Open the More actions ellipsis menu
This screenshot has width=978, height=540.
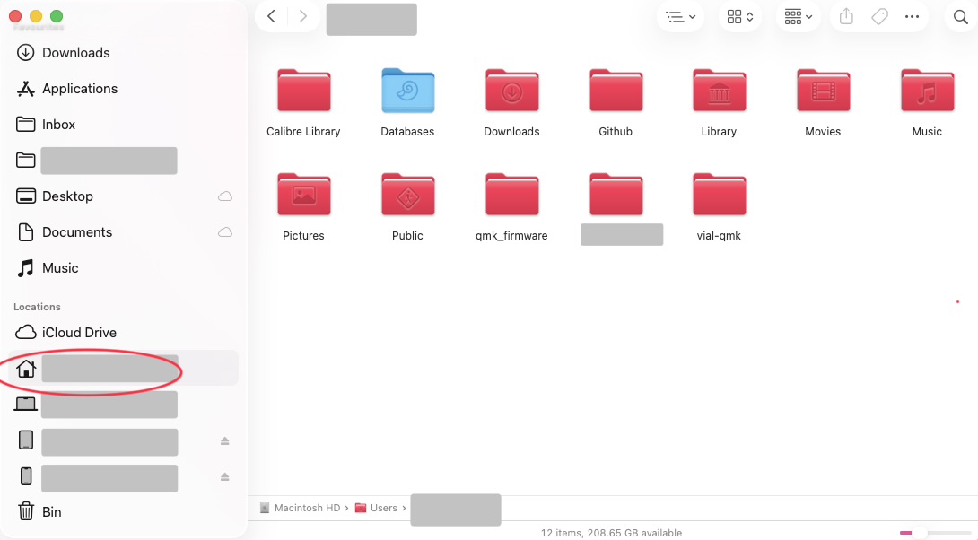pyautogui.click(x=913, y=17)
